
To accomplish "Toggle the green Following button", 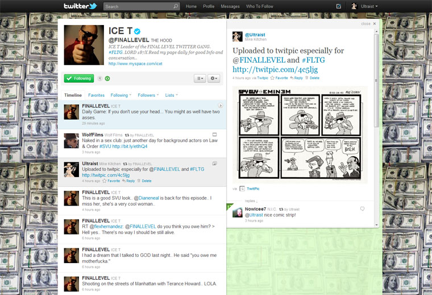I will tap(79, 79).
